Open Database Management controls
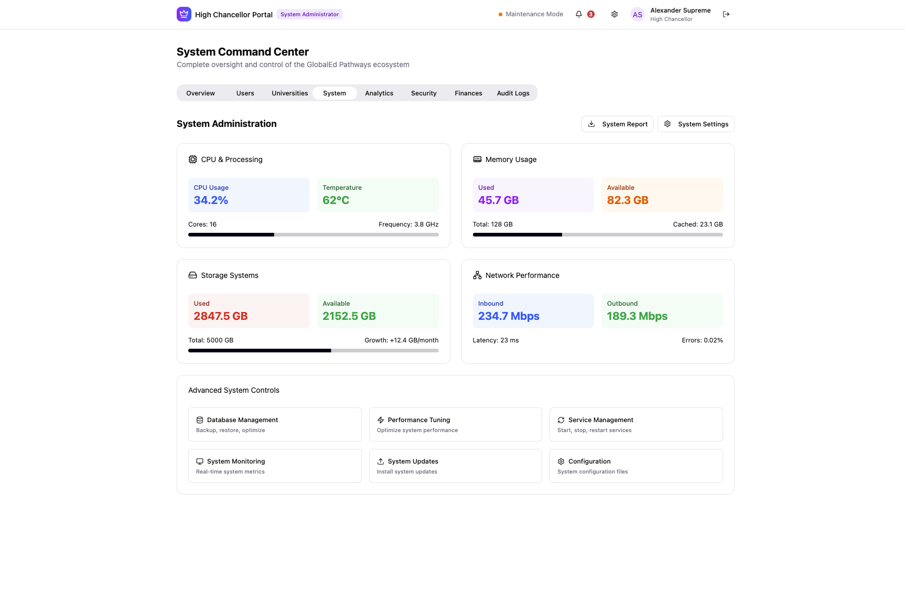905x602 pixels. click(x=275, y=425)
